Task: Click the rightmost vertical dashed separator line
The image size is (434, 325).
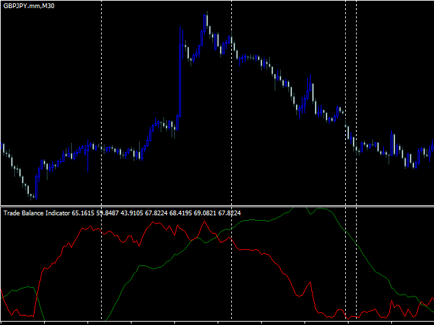Action: 356,160
